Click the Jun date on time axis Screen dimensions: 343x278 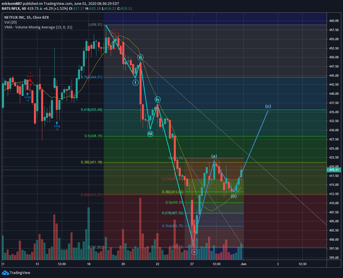coord(243,264)
